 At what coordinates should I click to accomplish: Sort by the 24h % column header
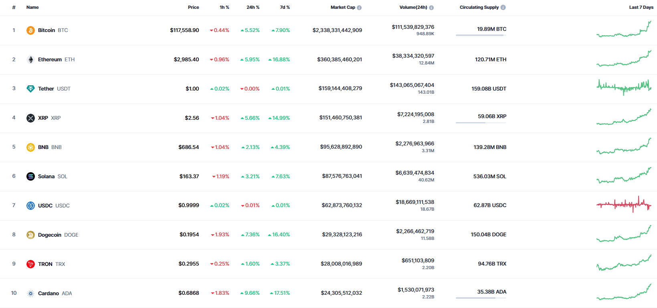(x=253, y=8)
